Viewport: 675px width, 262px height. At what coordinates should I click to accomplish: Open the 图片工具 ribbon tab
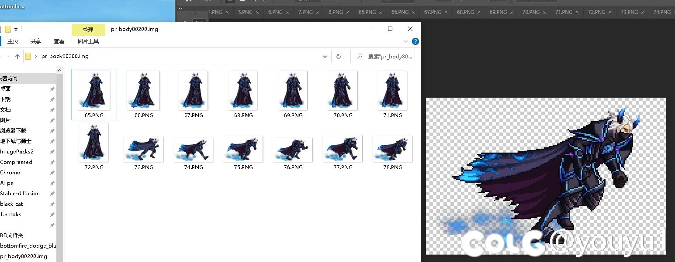point(88,41)
